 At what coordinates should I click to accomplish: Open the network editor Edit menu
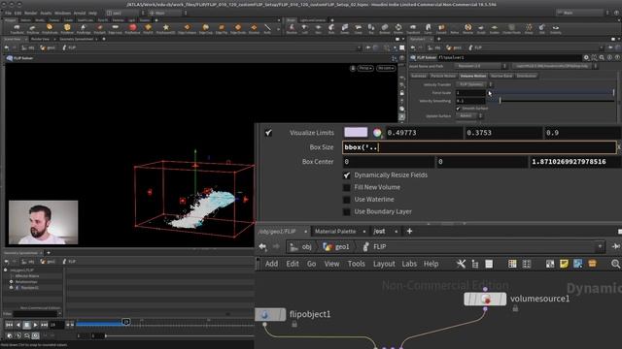coord(293,264)
